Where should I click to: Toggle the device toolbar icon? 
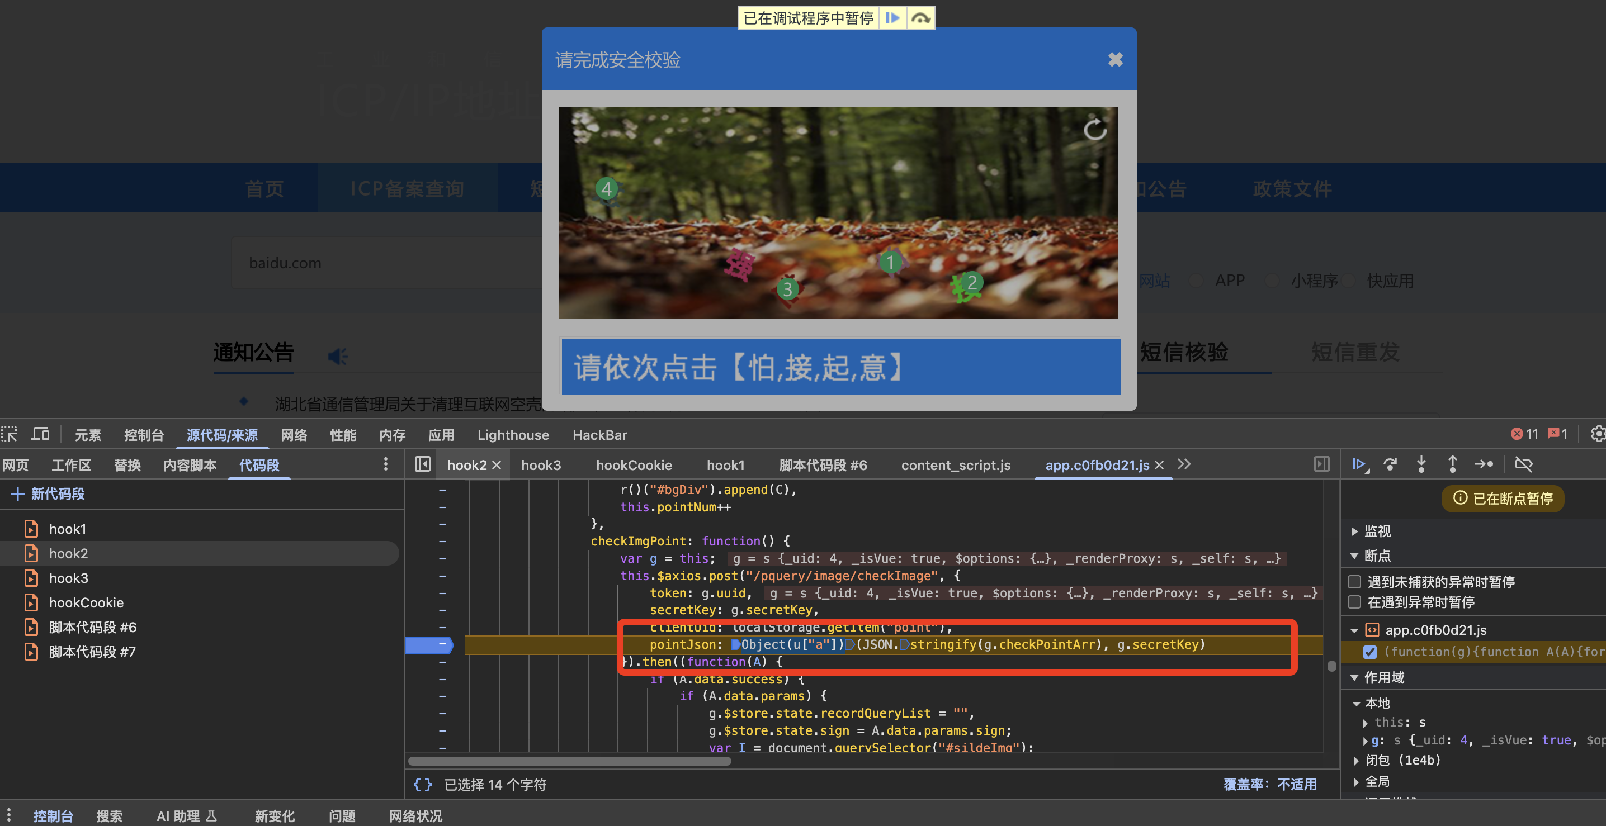point(41,434)
